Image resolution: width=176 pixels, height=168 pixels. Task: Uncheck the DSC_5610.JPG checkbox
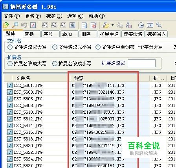(x=10, y=112)
